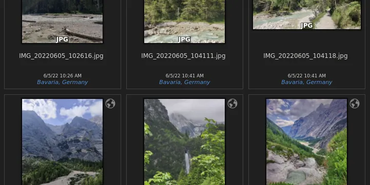Open the dry riverbed thumbnail with driftwood log
Screen dimensions: 370x185
(x=62, y=22)
